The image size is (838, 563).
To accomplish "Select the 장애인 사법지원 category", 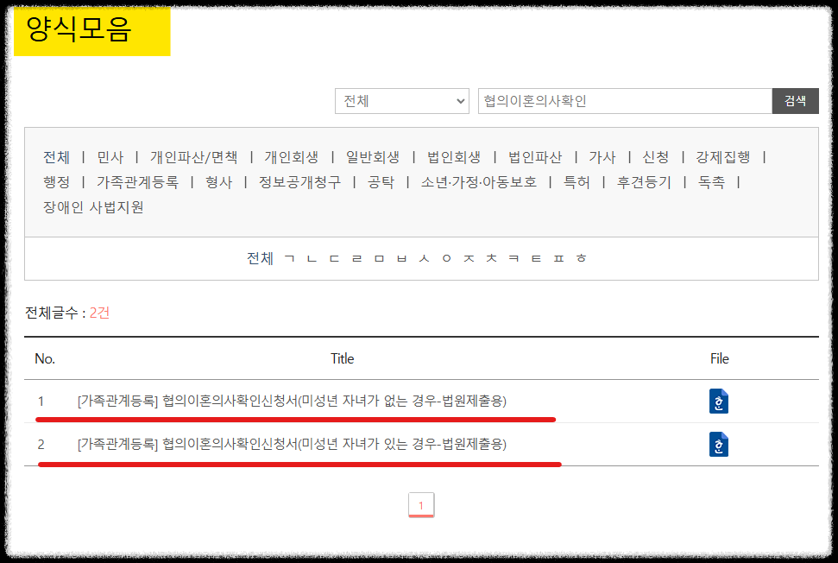I will (91, 207).
